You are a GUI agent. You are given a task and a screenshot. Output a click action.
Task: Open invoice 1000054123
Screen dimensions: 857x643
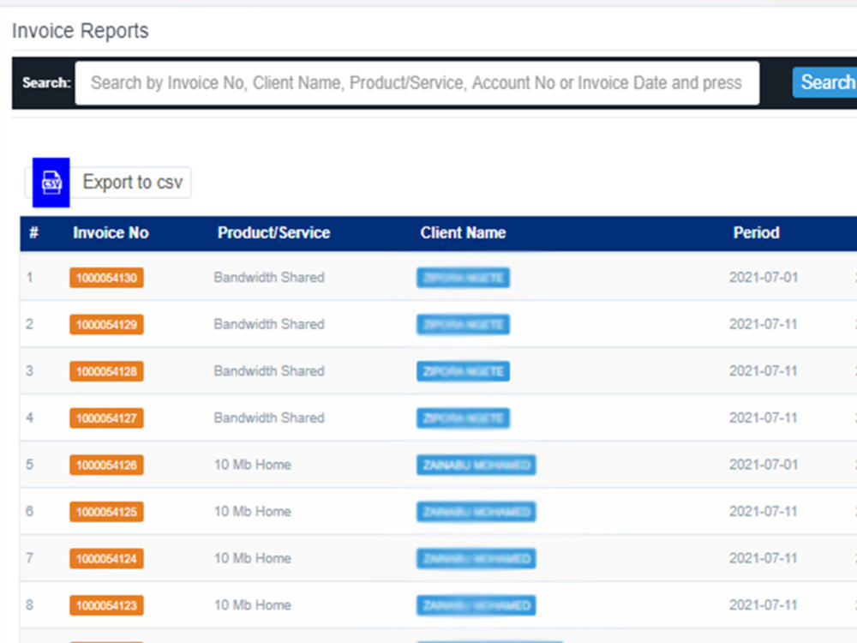[106, 605]
